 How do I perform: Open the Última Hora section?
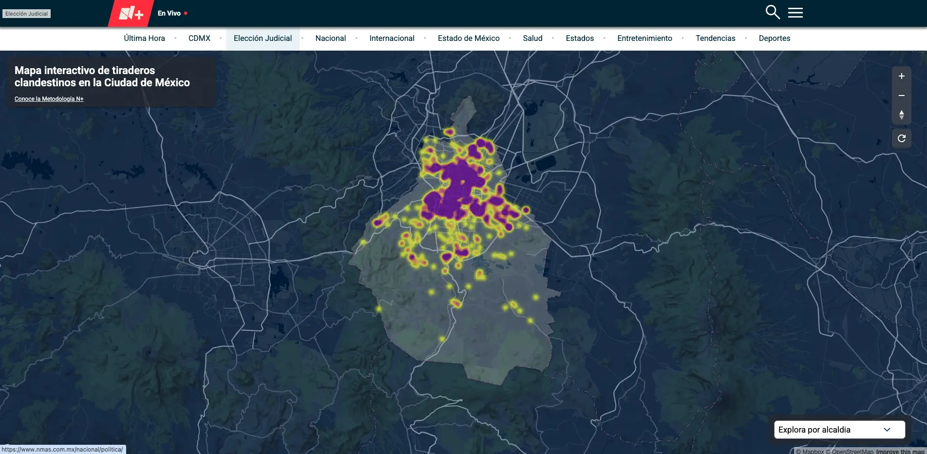coord(144,38)
